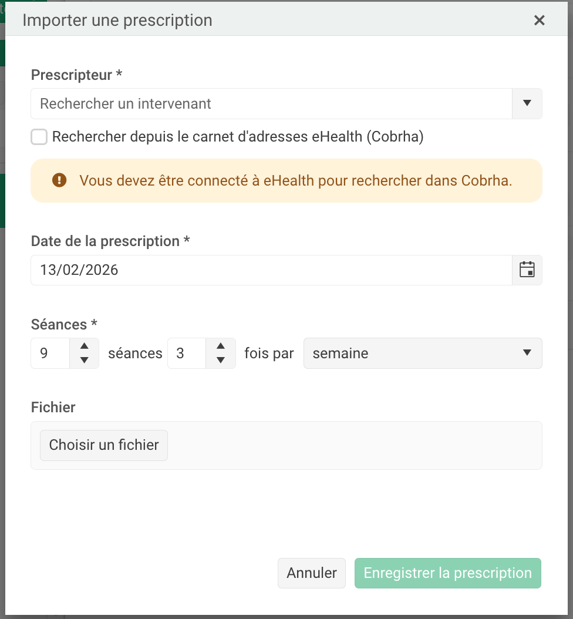Open the semaine period dropdown
Screen dimensions: 573x619
coord(422,354)
